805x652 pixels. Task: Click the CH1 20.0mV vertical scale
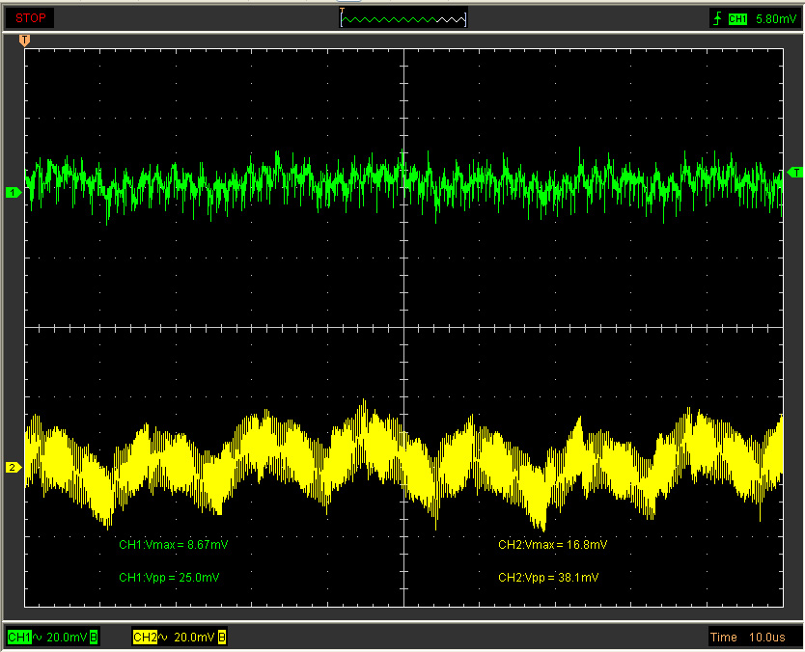pyautogui.click(x=67, y=638)
